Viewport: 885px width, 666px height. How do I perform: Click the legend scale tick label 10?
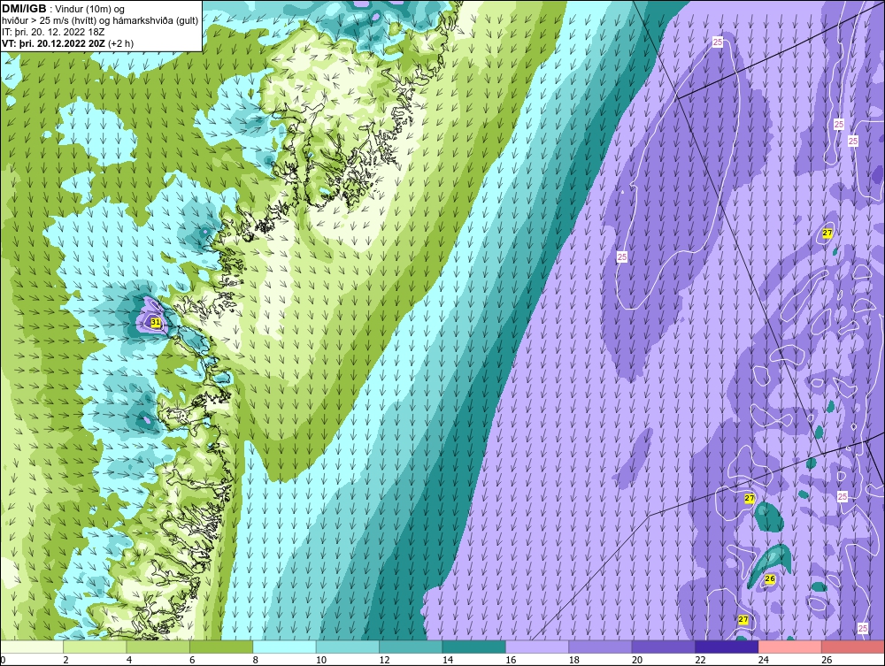320,660
